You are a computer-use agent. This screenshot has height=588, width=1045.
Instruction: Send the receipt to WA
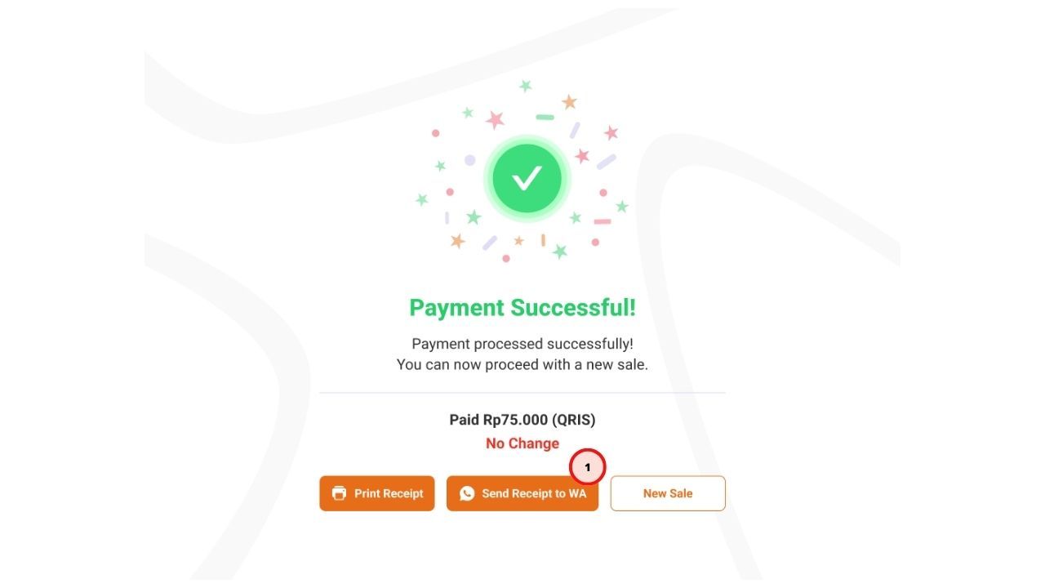point(522,493)
